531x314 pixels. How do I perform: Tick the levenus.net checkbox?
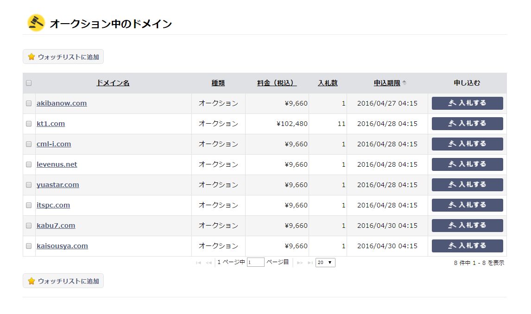tap(29, 164)
